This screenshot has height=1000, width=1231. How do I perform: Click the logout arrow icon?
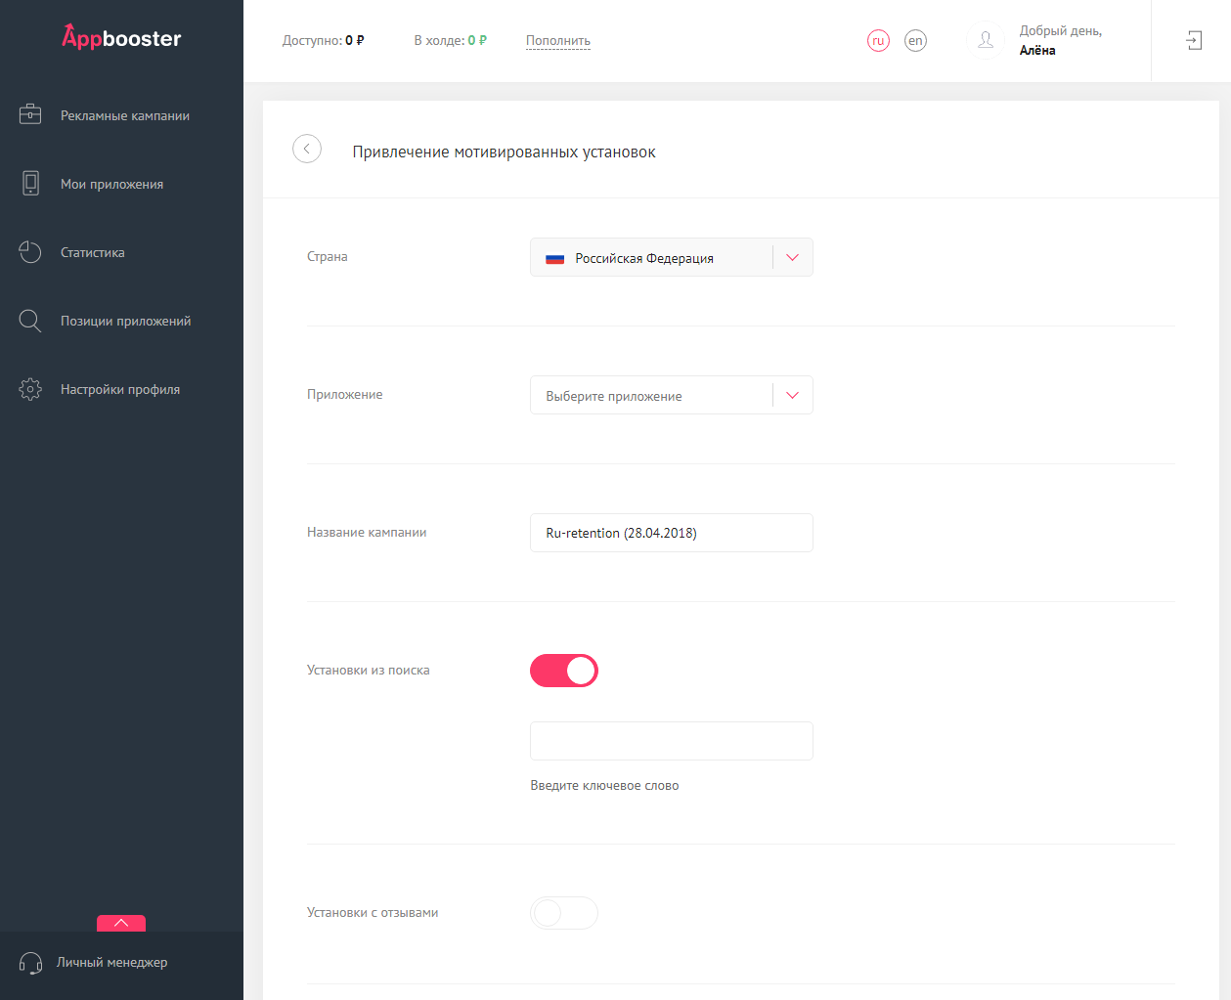coord(1194,40)
